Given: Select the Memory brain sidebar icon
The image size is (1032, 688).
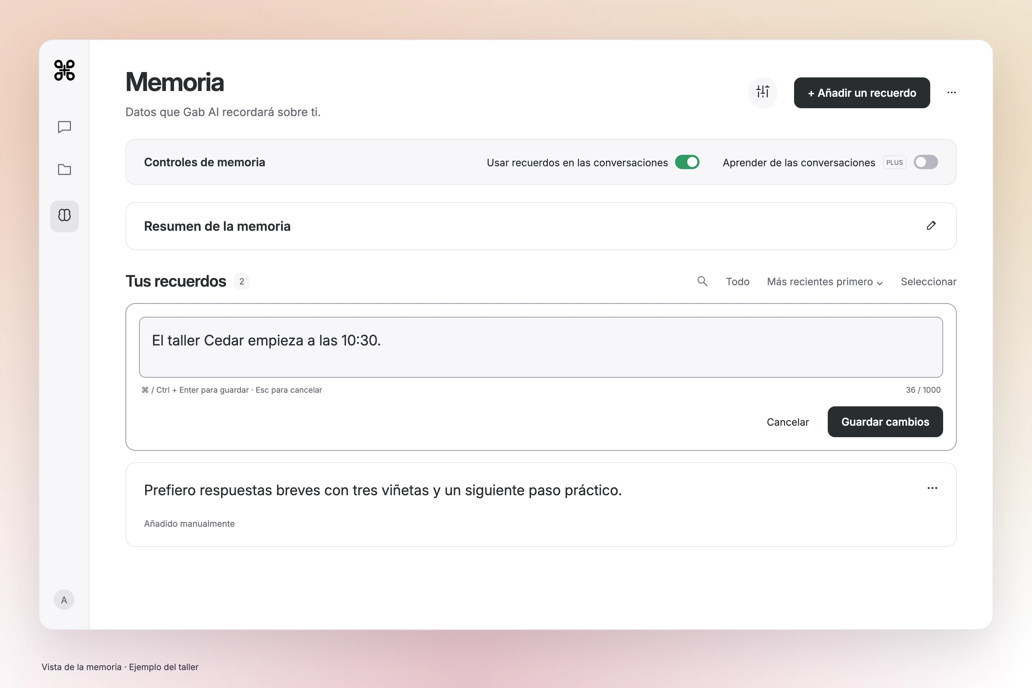Looking at the screenshot, I should point(64,216).
